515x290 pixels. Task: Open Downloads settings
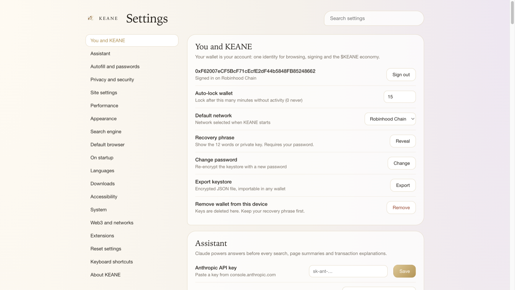[132, 184]
